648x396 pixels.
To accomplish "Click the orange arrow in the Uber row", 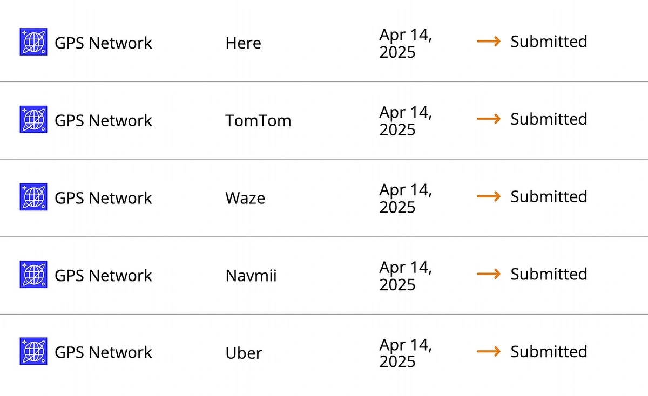I will (x=489, y=351).
